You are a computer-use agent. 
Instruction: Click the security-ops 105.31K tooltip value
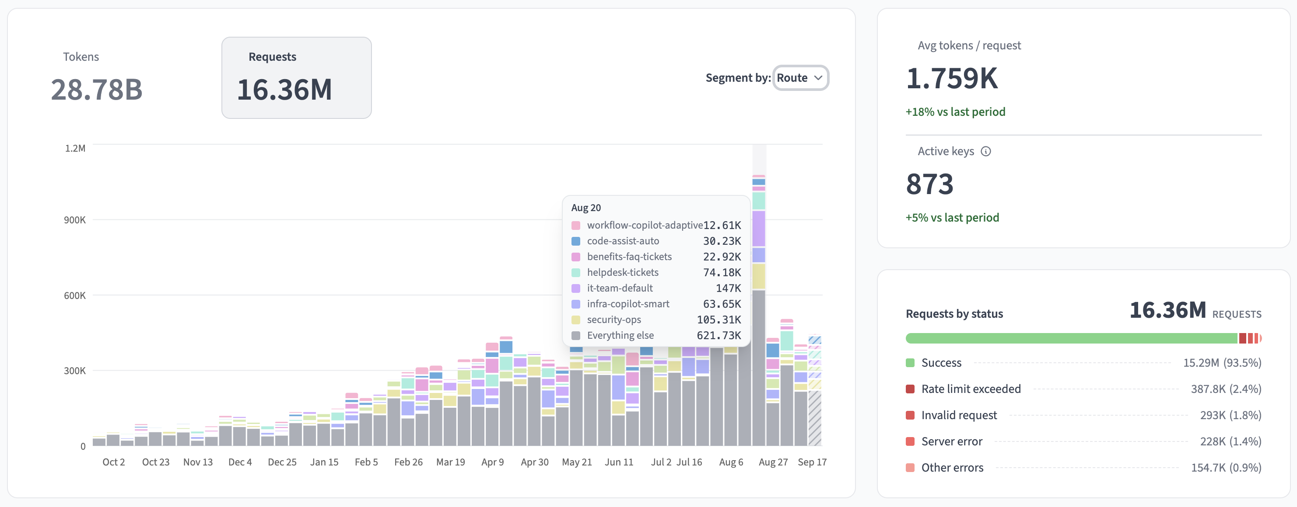719,320
